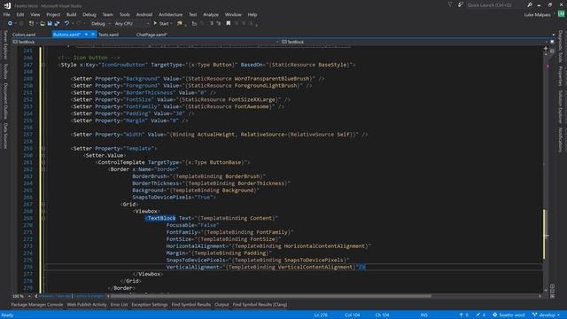567x319 pixels.
Task: Click the horizontal scrollbar thumb below editor
Action: pos(270,296)
